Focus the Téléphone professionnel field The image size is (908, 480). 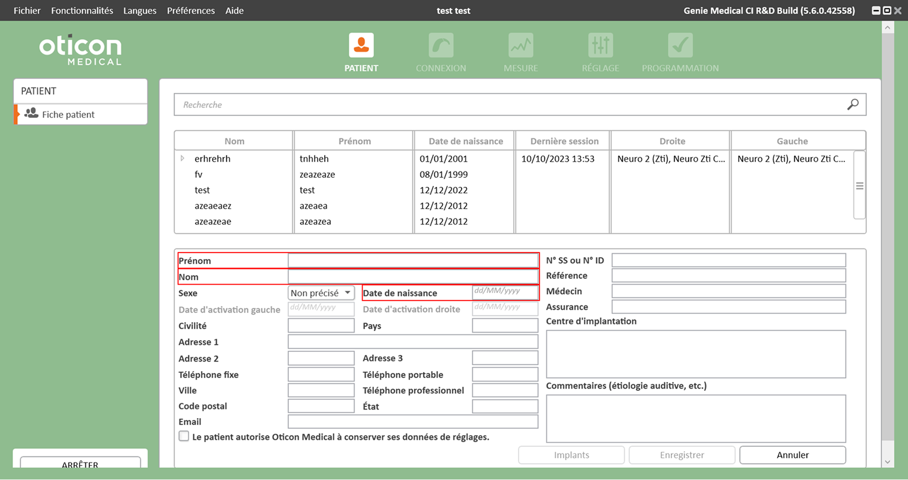tap(505, 390)
